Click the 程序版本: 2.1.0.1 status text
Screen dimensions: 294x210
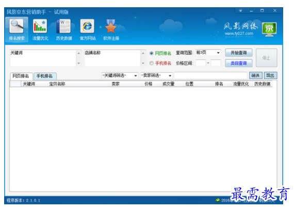click(x=23, y=200)
